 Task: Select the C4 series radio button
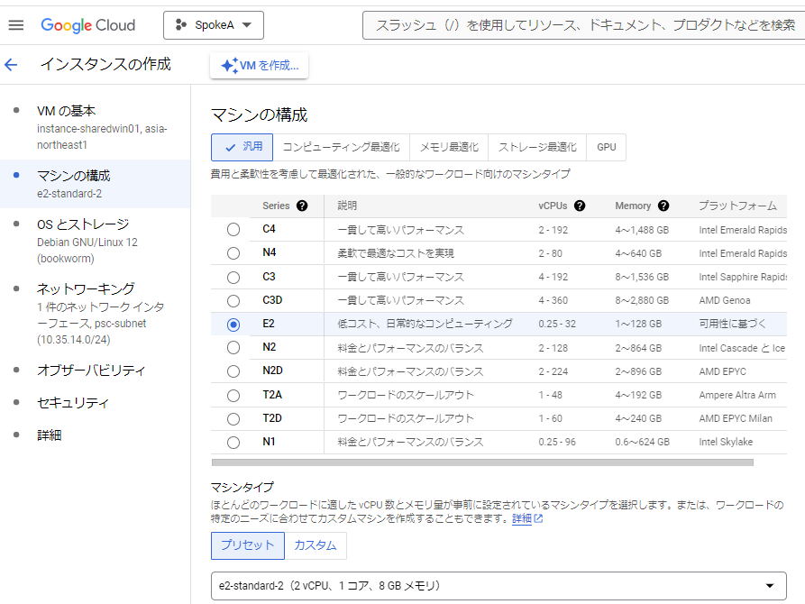233,229
